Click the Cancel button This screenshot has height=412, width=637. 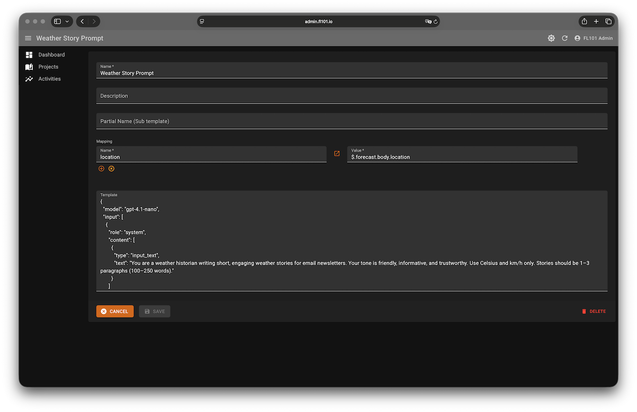click(115, 311)
